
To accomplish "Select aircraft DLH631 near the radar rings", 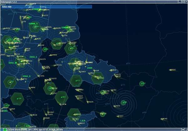I will [117, 106].
